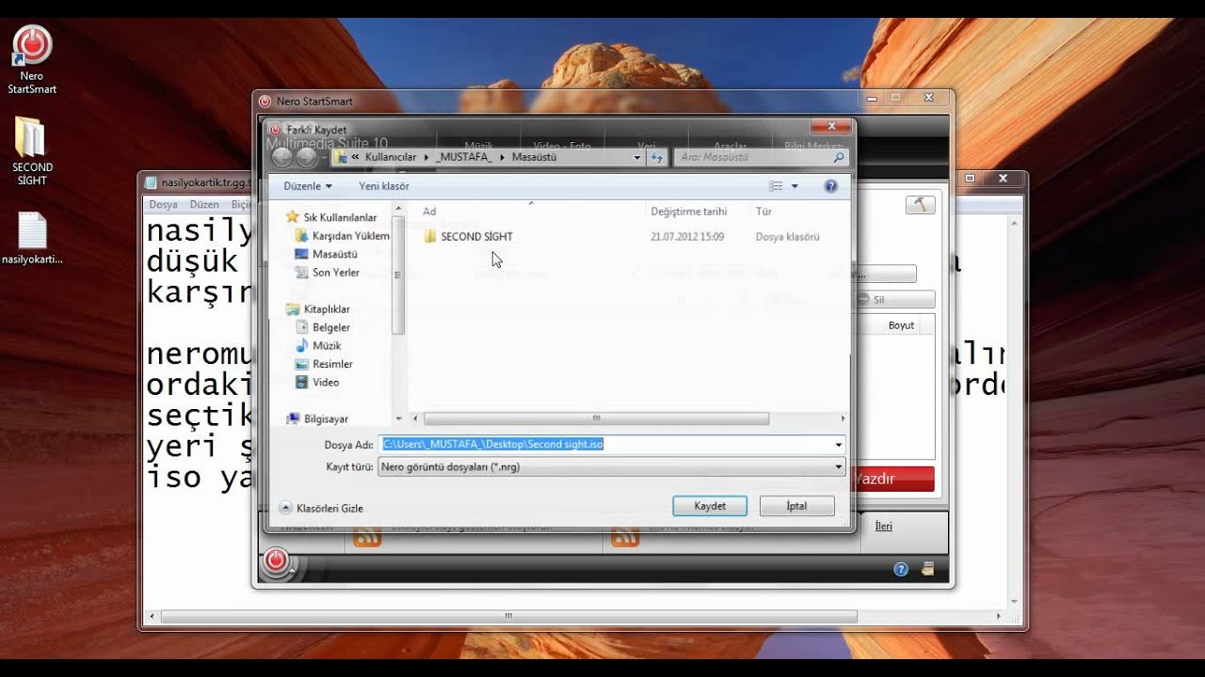Open Düzen menu in Notepad window
Screen dimensions: 1205x677
(204, 204)
